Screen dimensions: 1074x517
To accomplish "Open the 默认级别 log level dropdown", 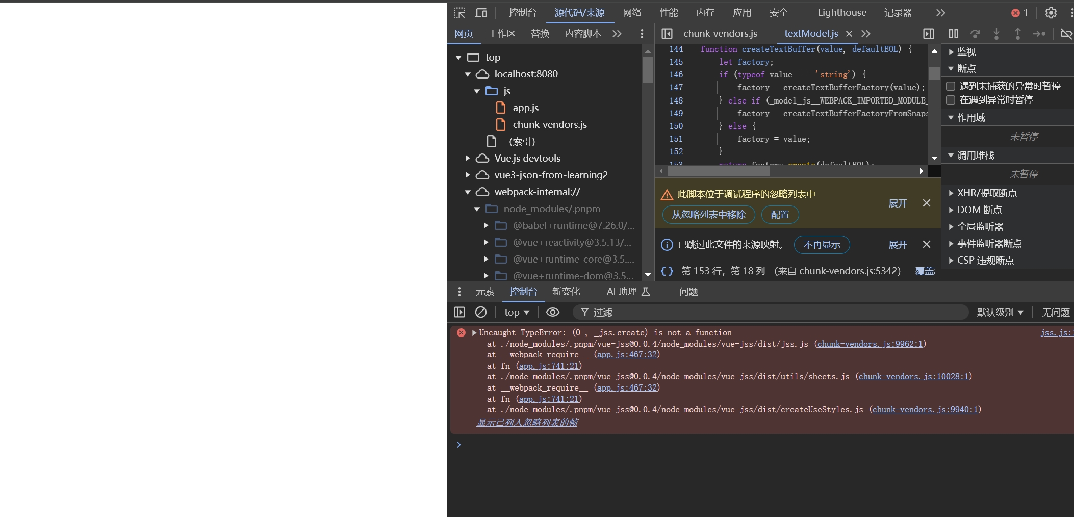I will (x=1000, y=312).
